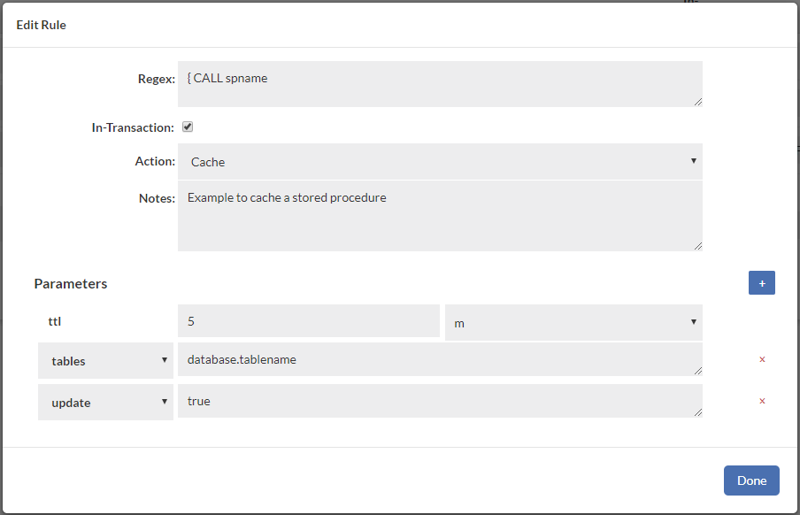Click the In-Transaction label text
Viewport: 800px width, 515px height.
[x=133, y=127]
